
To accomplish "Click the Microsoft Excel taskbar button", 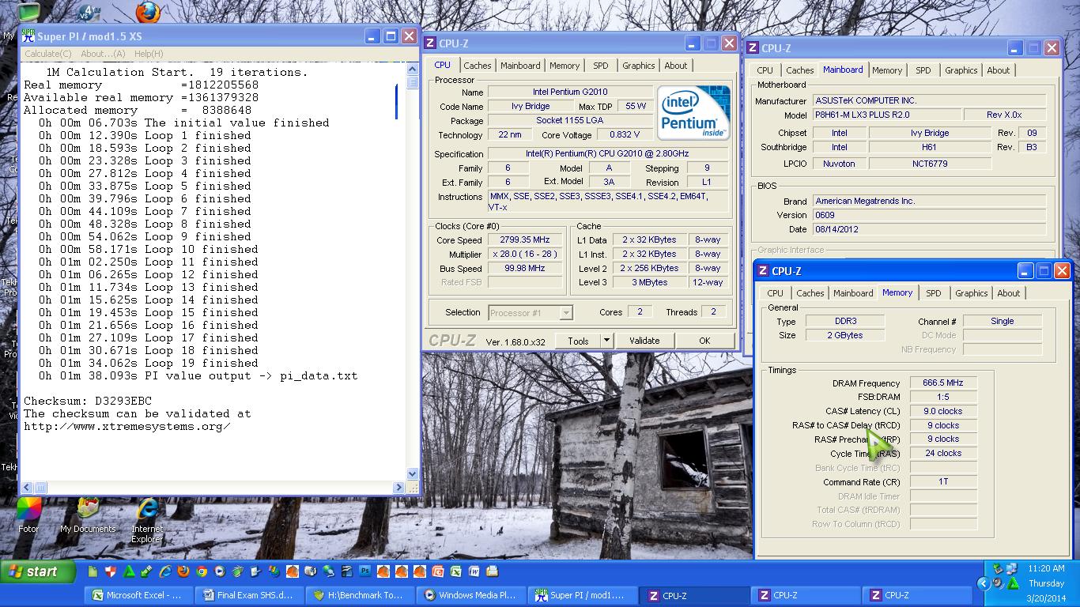I will (138, 595).
